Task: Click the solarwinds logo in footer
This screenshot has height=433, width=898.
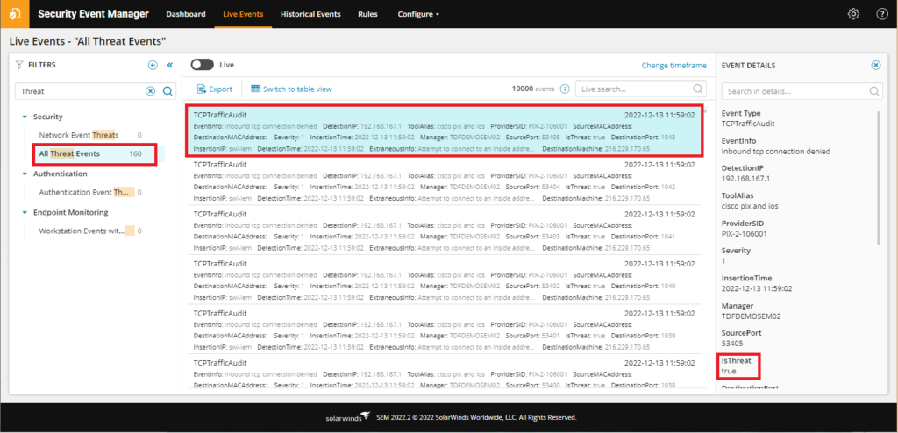Action: (x=346, y=417)
